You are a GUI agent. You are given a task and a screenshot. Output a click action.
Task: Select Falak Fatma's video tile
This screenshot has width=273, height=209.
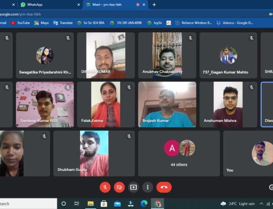tap(106, 104)
